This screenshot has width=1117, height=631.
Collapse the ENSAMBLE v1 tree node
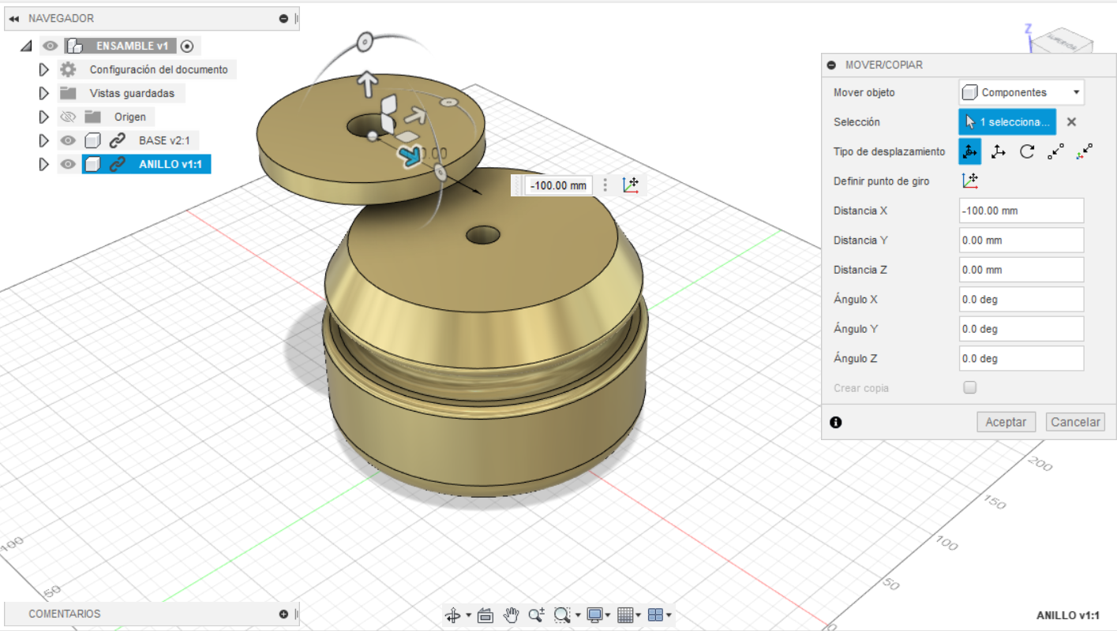(x=26, y=47)
